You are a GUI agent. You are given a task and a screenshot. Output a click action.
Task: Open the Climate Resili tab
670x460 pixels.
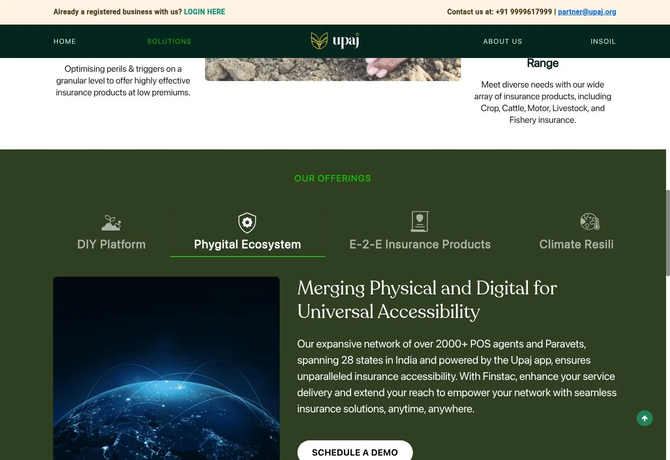pyautogui.click(x=577, y=231)
